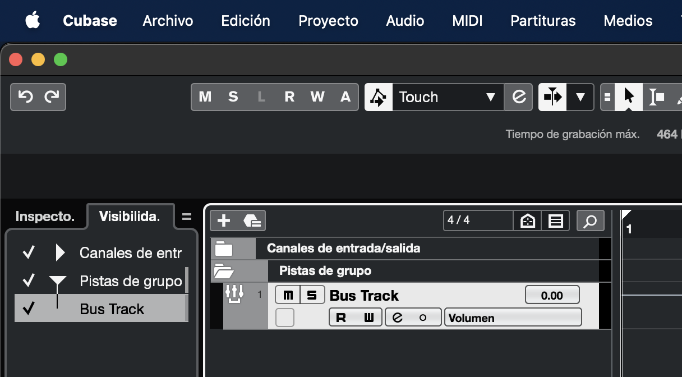Expand Canales de entrada in Visibility list

60,253
